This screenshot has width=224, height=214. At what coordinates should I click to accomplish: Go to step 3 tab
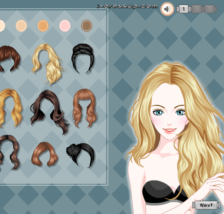(209, 9)
